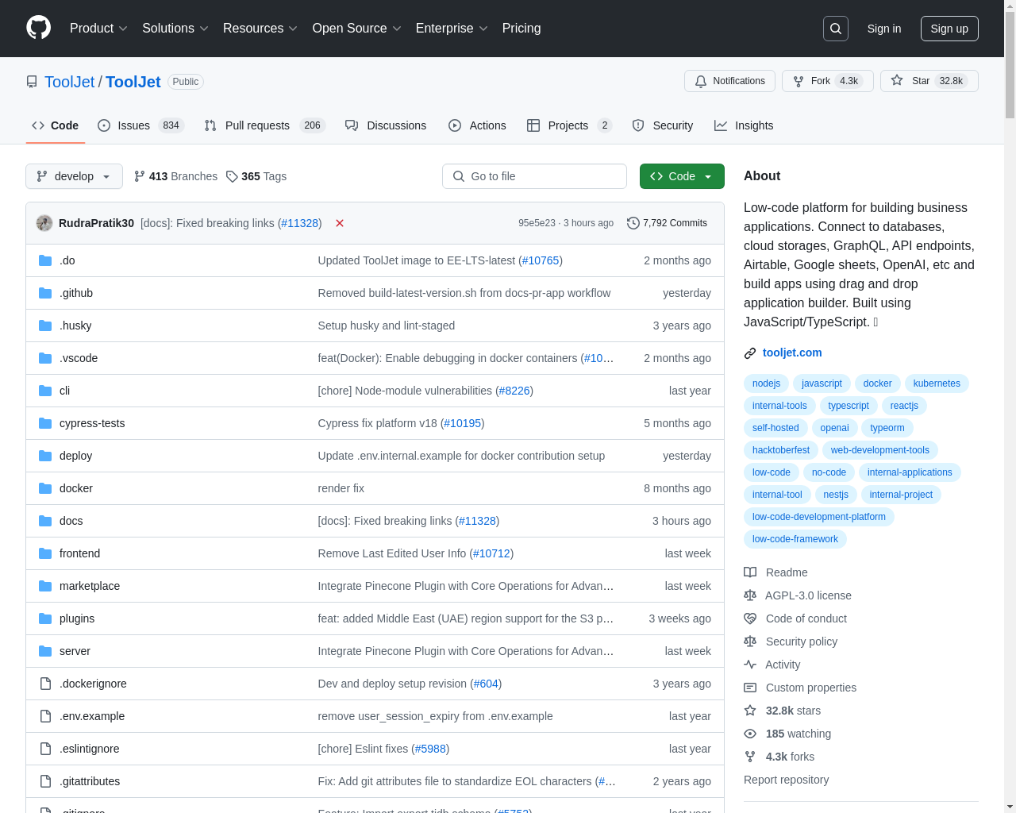Click the cypress-tests folder icon
1016x813 pixels.
pos(45,423)
